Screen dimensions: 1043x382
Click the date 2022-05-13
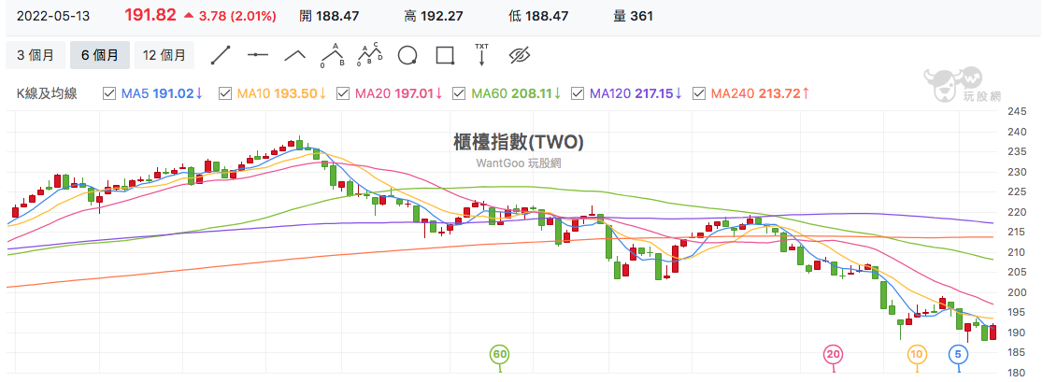(x=53, y=16)
